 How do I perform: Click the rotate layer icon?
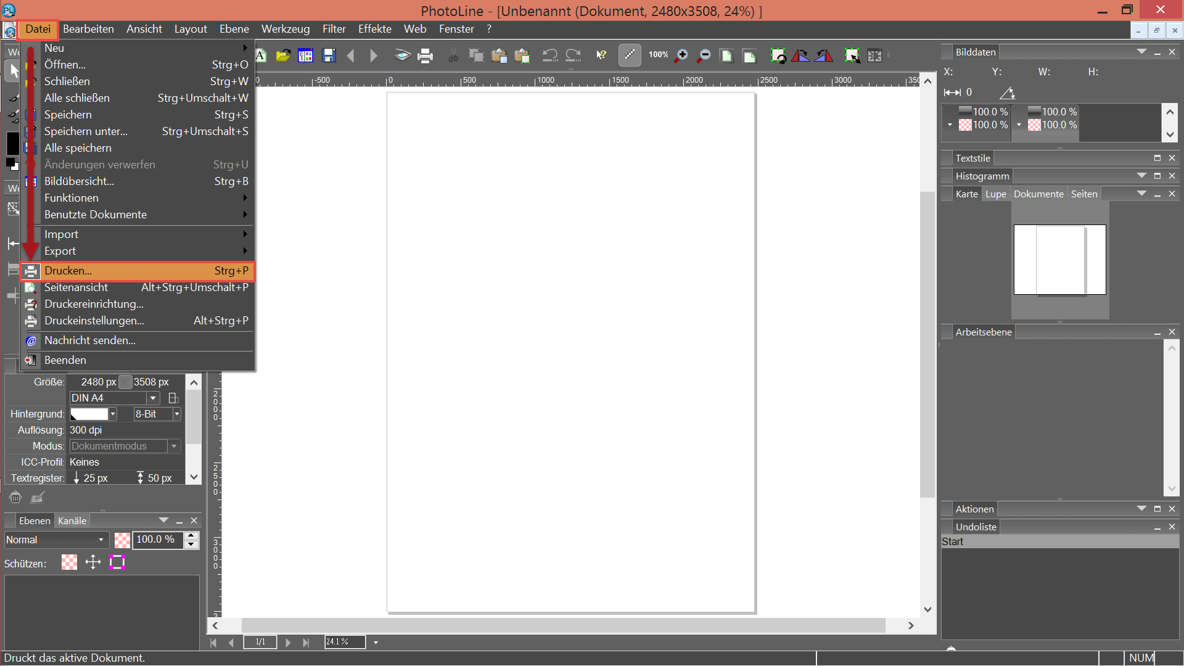tap(778, 55)
